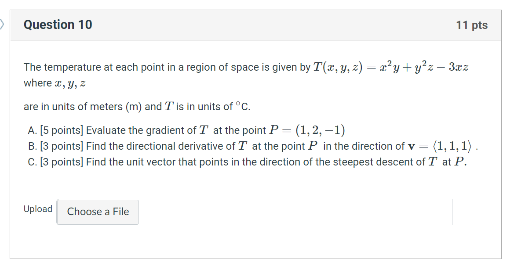Click part A gradient question line
The image size is (514, 266).
186,130
